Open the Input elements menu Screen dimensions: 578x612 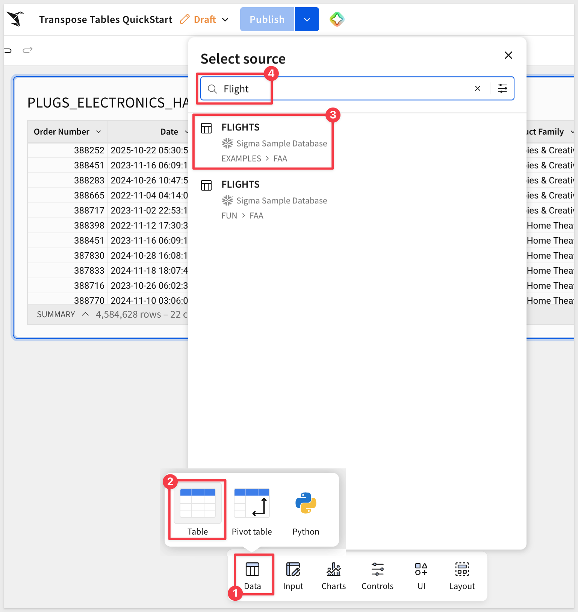(293, 576)
